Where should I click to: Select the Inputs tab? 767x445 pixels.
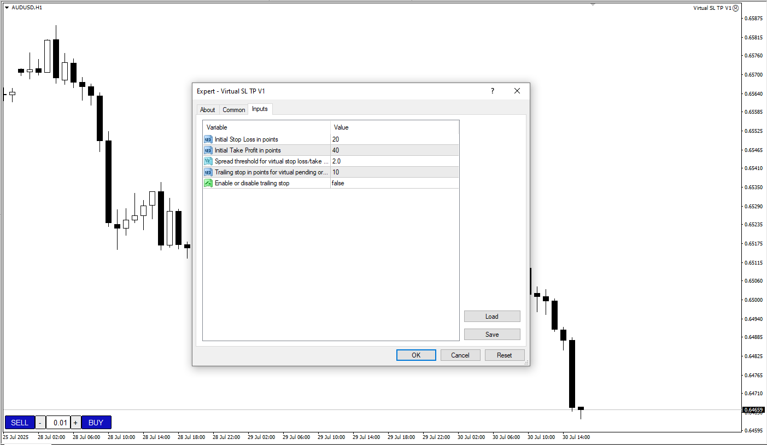pyautogui.click(x=260, y=109)
